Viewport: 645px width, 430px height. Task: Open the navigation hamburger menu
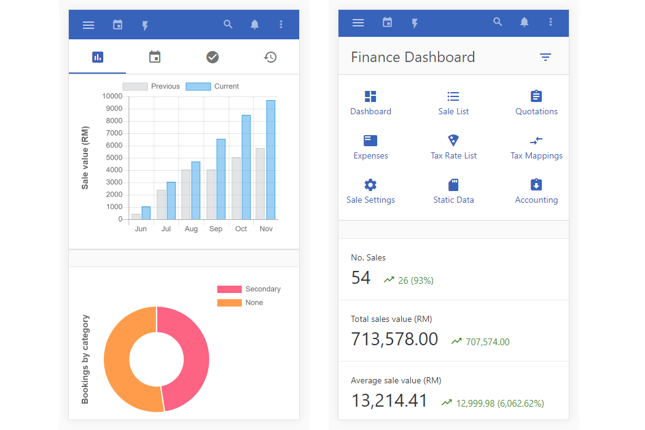click(x=358, y=22)
